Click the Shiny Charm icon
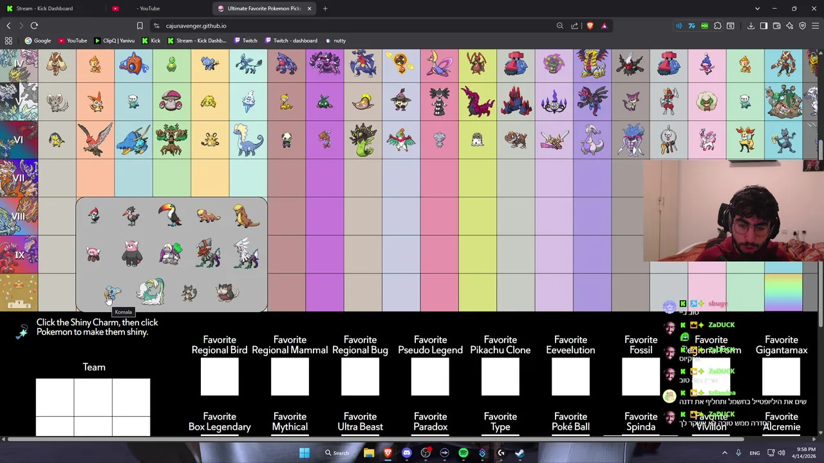 point(22,331)
